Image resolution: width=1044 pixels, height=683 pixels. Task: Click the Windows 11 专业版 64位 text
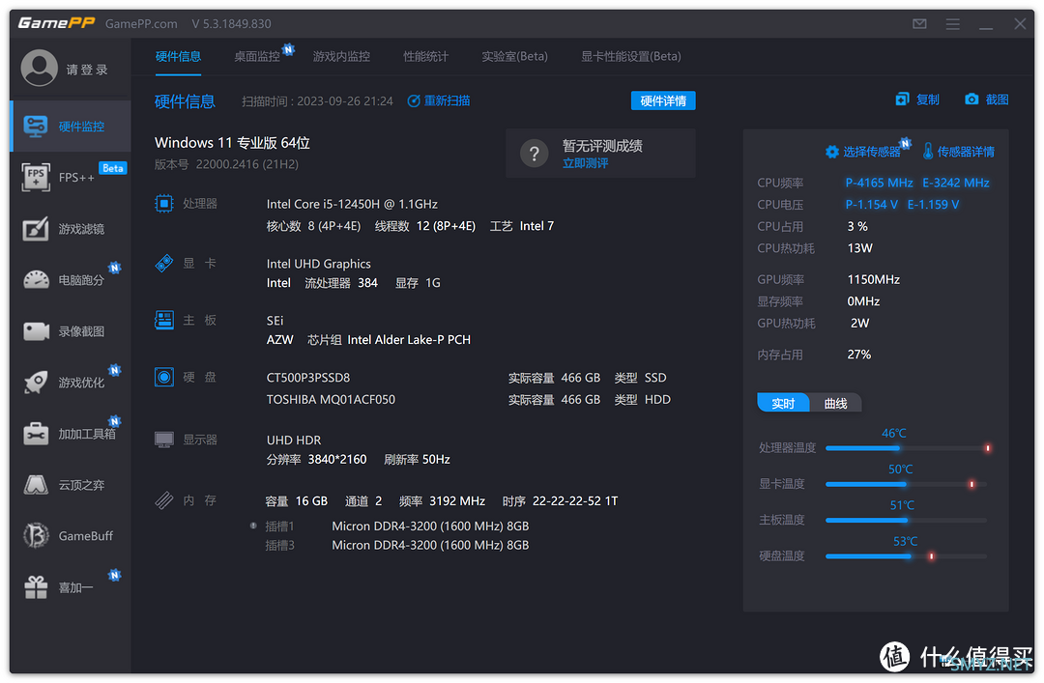coord(232,142)
